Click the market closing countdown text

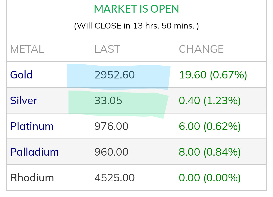(x=136, y=26)
